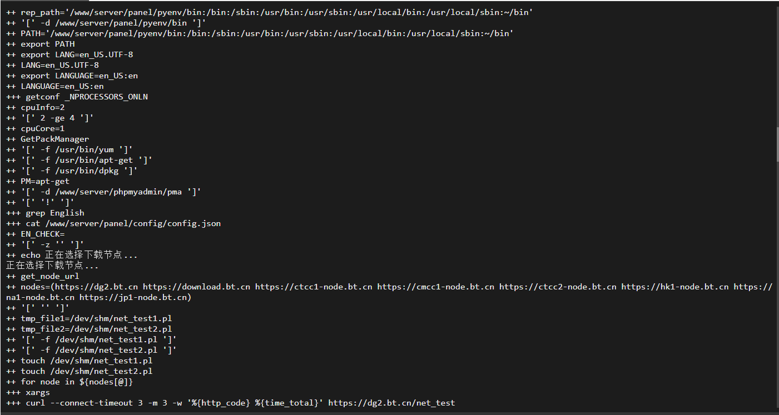Click the https://dg2.bt.cn/net_test URL in curl line
This screenshot has width=779, height=415.
(391, 403)
